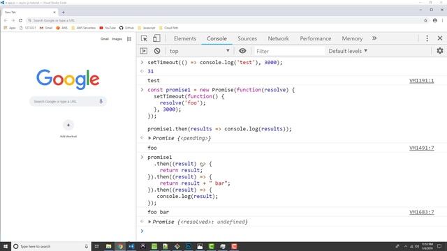Viewport: 447px width, 251px height.
Task: Open the Apps bookmark shortcut
Action: (x=10, y=28)
